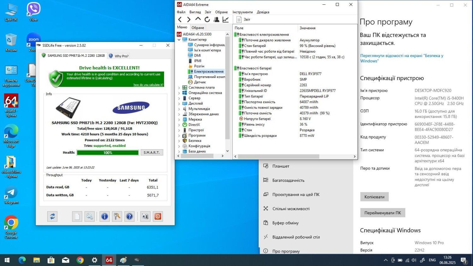This screenshot has height=266, width=473.
Task: Open Google Chrome from the taskbar
Action: click(x=80, y=260)
